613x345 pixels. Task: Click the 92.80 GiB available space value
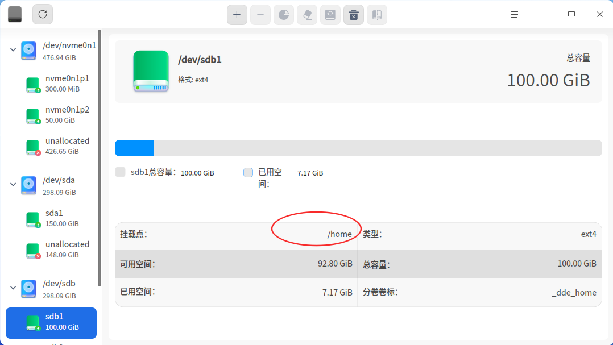(335, 264)
